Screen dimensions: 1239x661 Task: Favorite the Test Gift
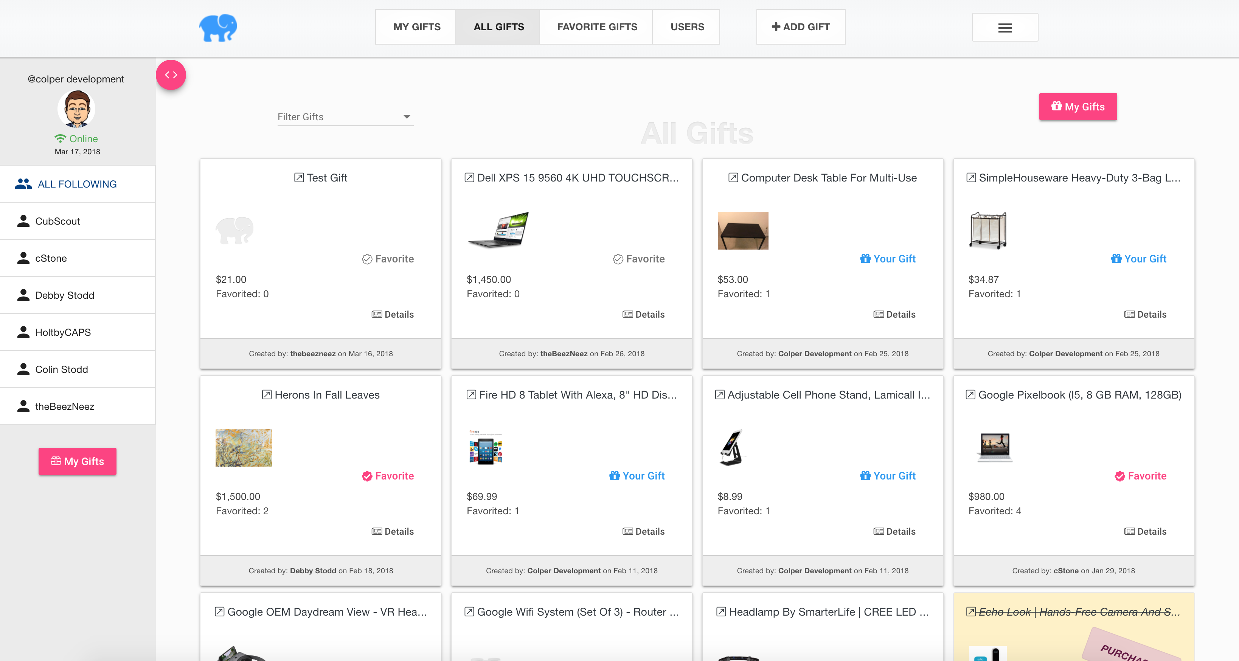click(x=388, y=259)
